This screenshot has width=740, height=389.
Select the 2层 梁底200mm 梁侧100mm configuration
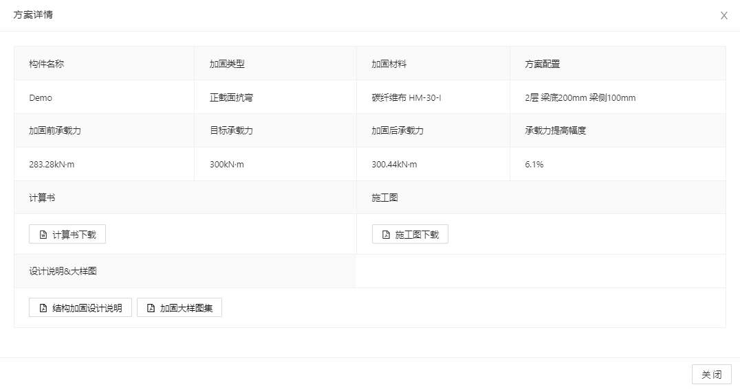click(x=580, y=97)
